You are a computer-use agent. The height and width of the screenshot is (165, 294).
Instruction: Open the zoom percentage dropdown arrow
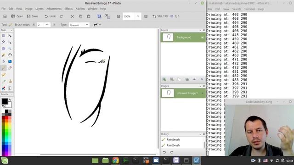138,16
